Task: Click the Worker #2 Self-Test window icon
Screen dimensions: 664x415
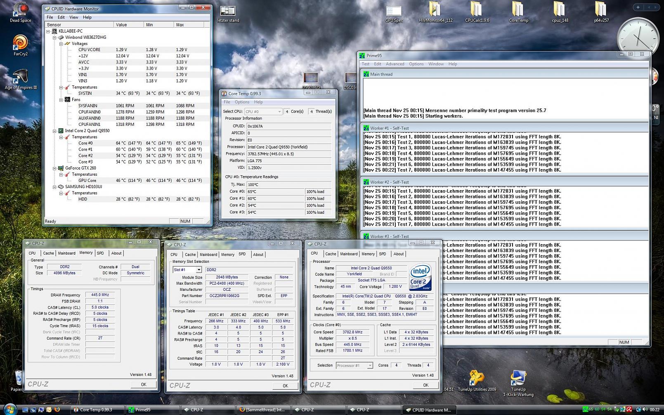Action: [x=366, y=182]
